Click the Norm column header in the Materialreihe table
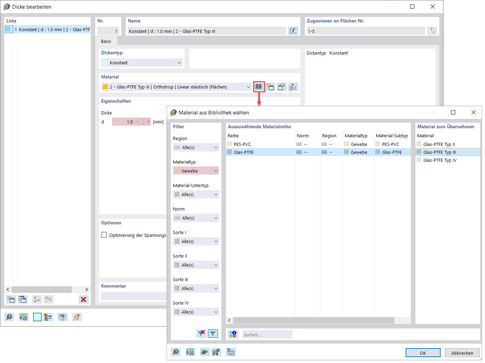Viewport: 485px width, 363px height. (307, 136)
